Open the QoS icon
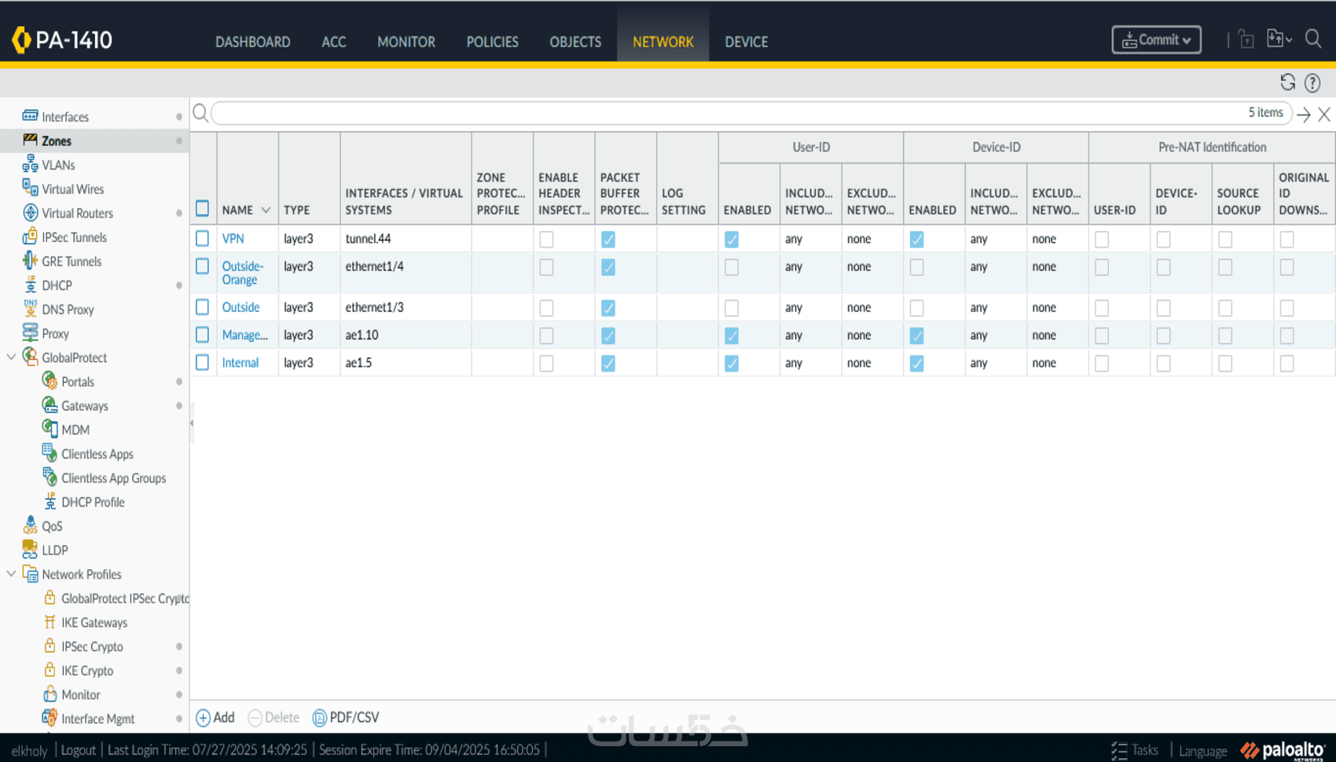The width and height of the screenshot is (1336, 762). point(30,526)
